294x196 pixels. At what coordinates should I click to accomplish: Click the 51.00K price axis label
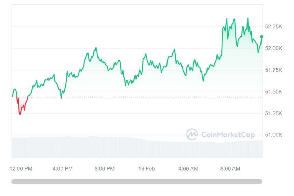click(273, 135)
